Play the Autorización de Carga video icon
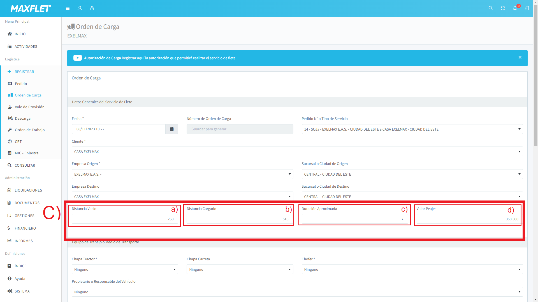Screen dimensions: 538x302 (77, 58)
